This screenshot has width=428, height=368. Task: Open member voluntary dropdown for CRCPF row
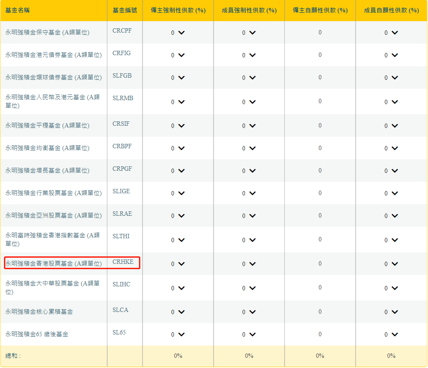(x=391, y=33)
